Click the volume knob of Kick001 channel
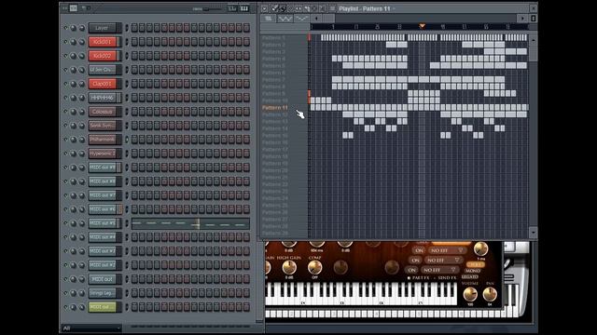 point(81,42)
